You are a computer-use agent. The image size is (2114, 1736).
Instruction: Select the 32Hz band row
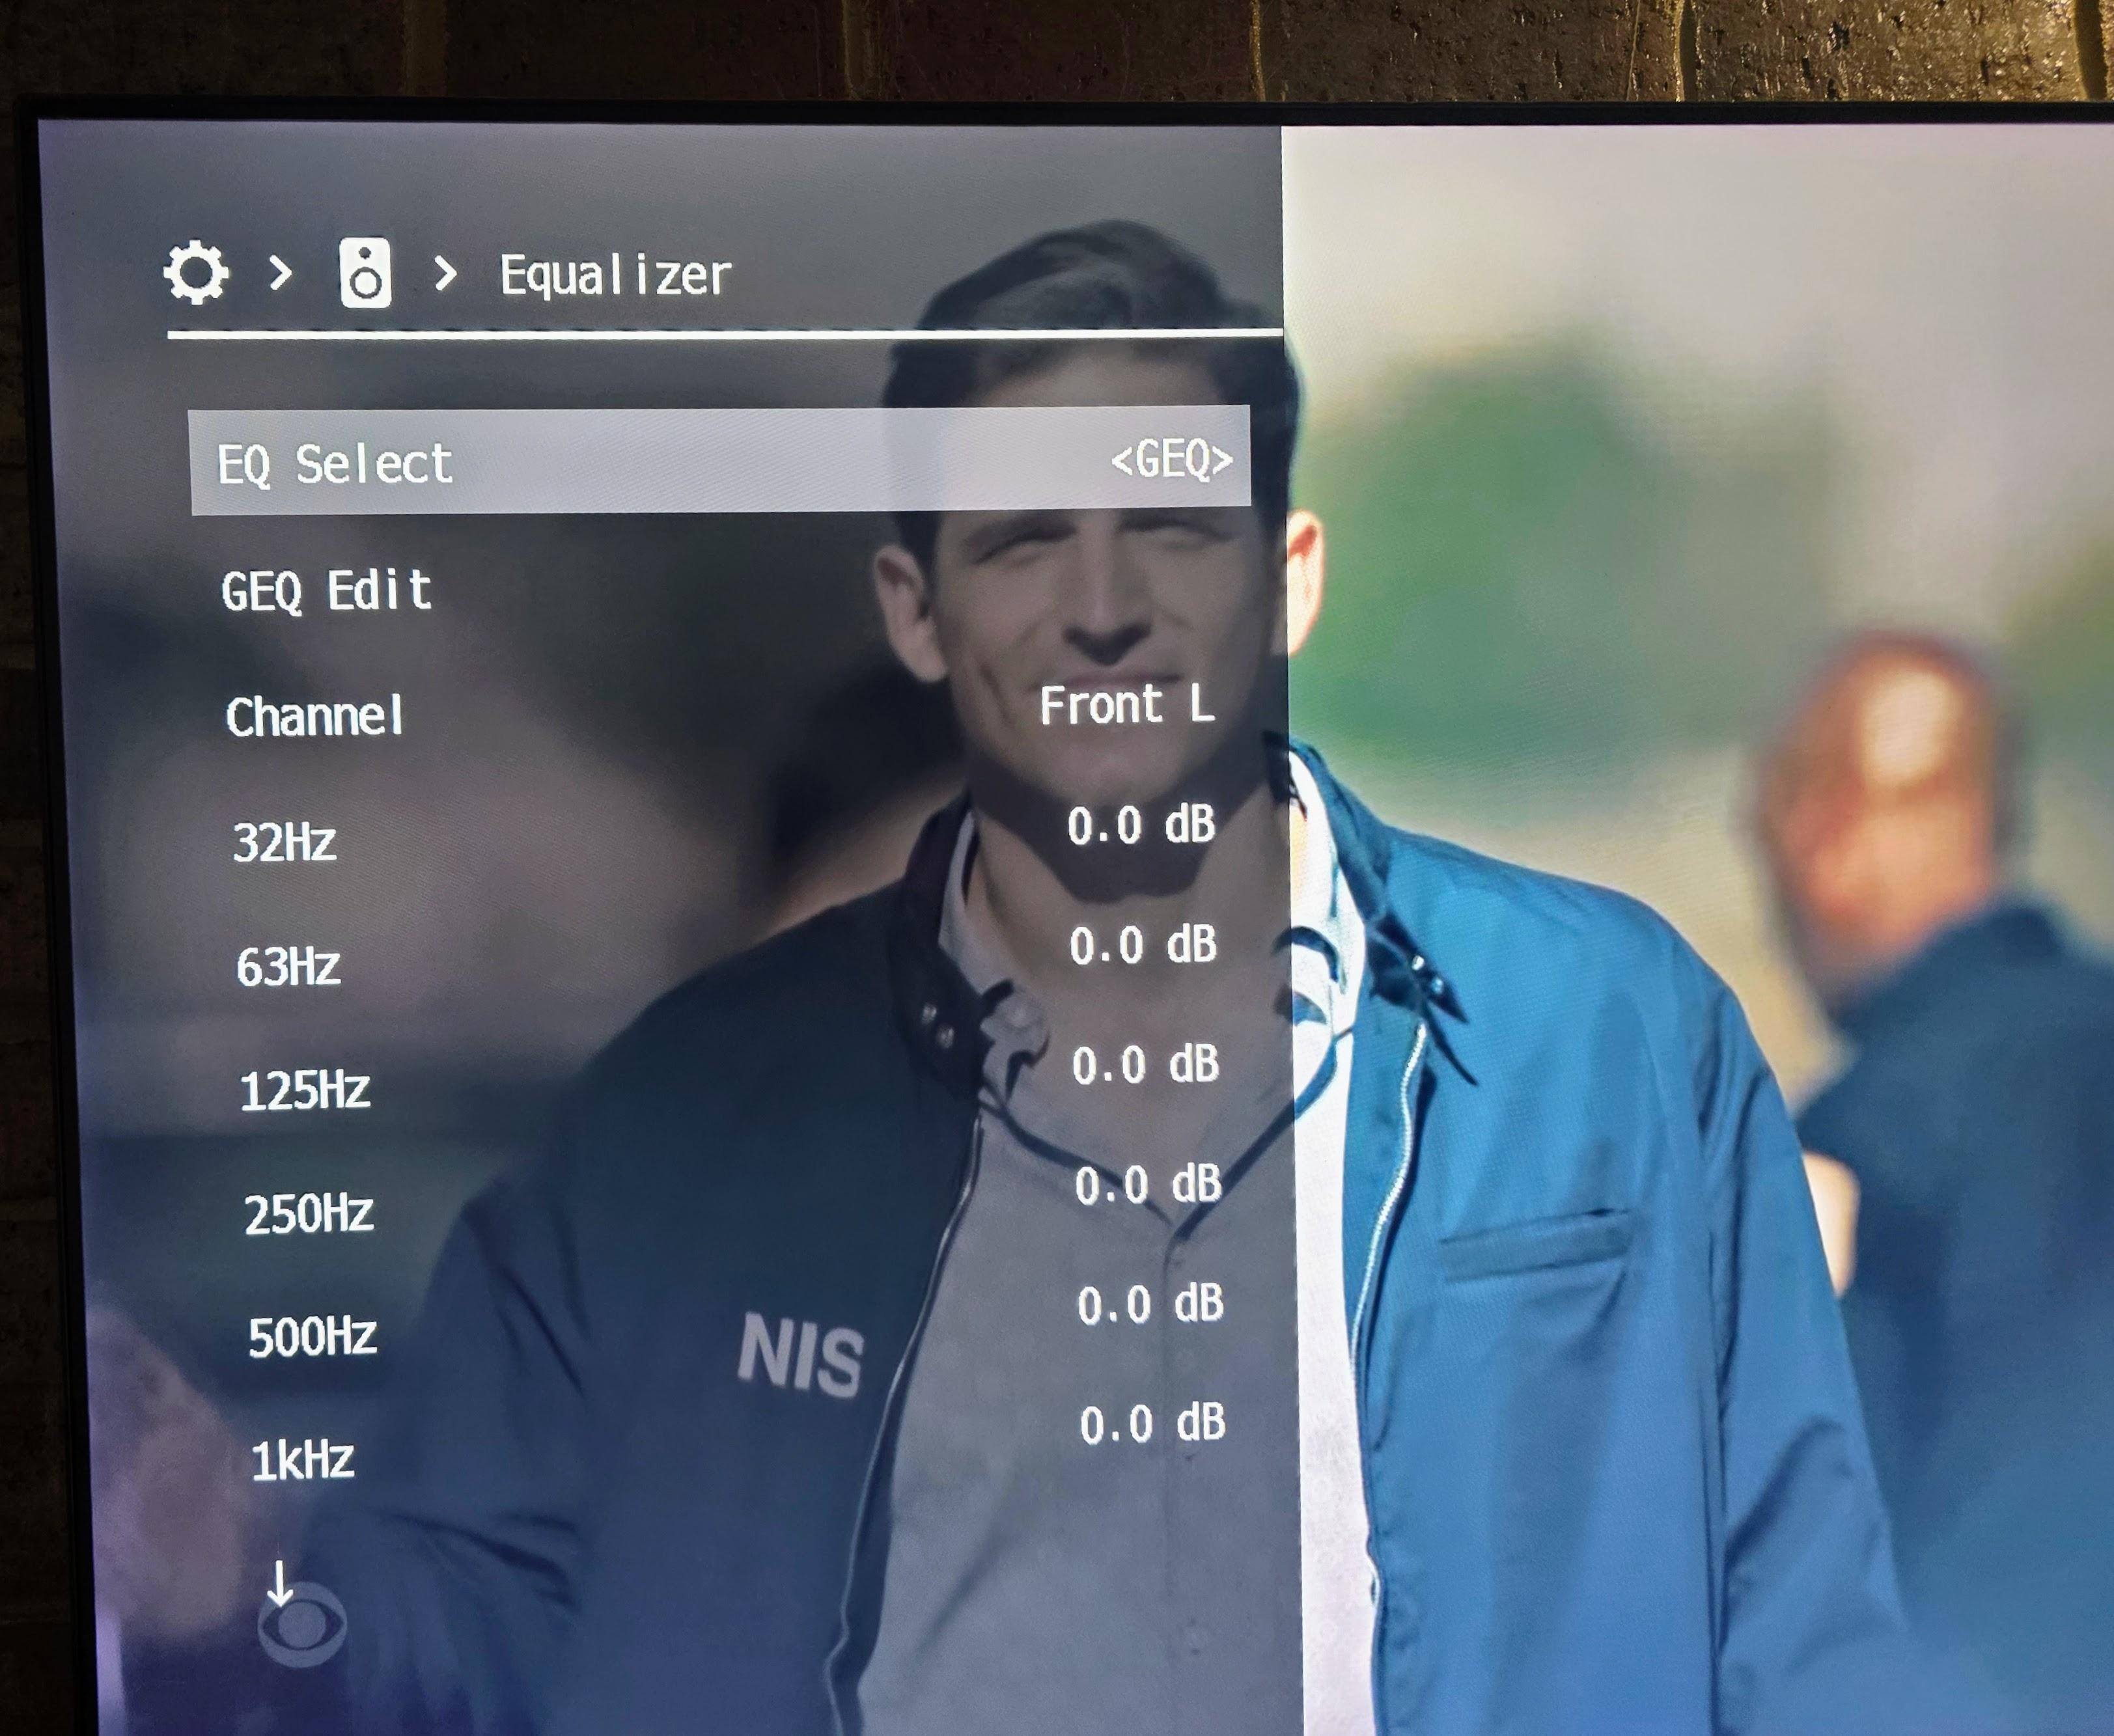[724, 833]
